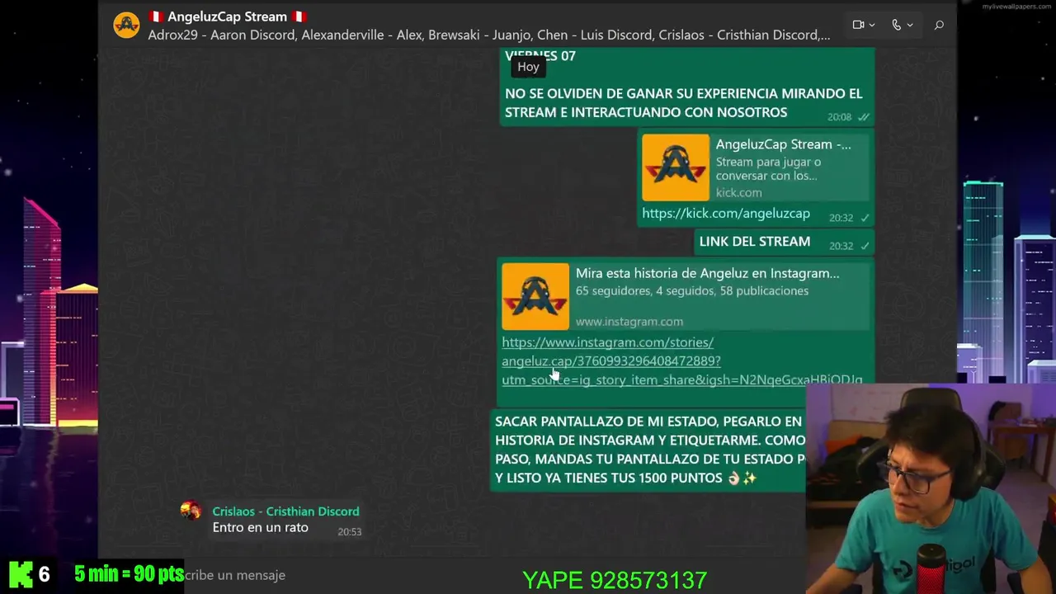Viewport: 1056px width, 594px height.
Task: Click the '5 min = 90 pts' overlay
Action: (x=129, y=574)
